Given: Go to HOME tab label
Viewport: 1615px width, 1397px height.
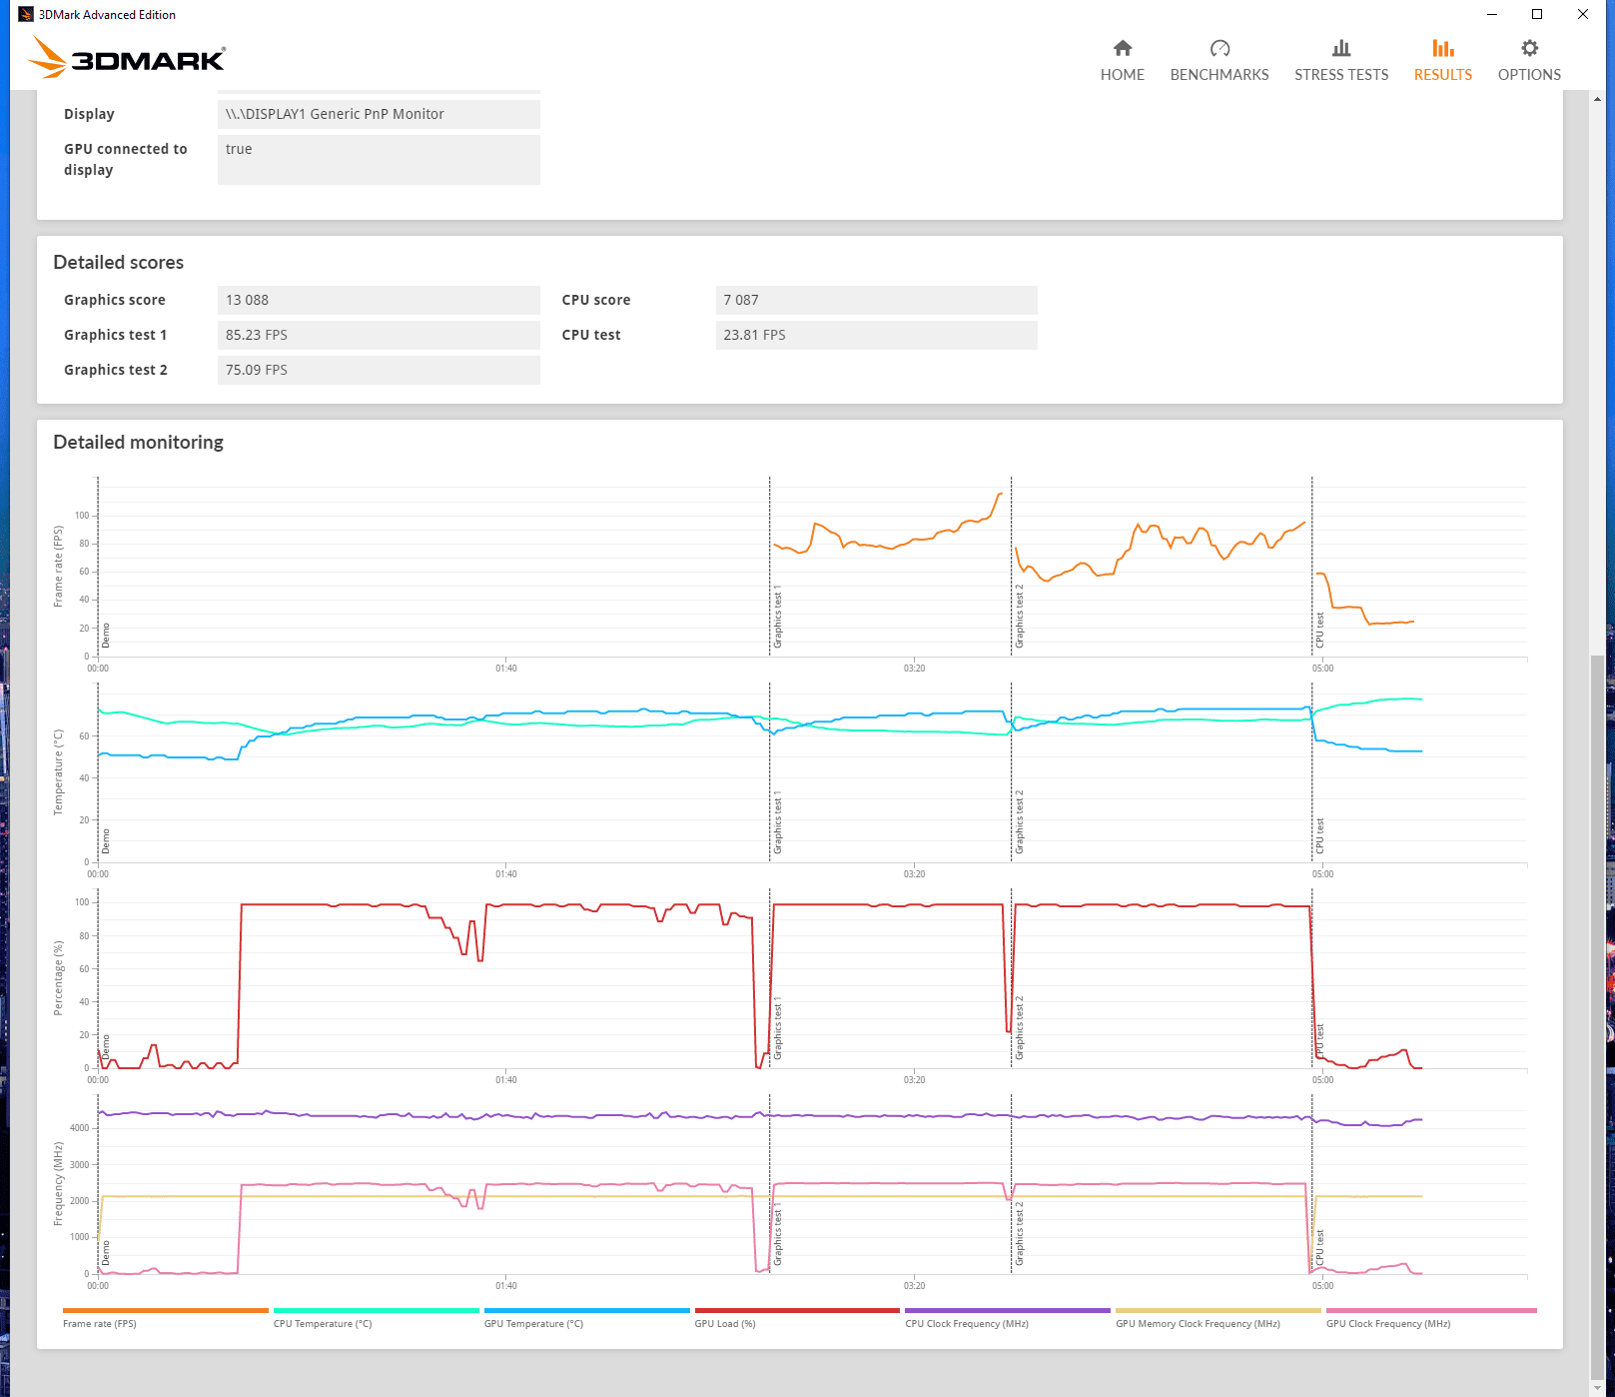Looking at the screenshot, I should coord(1123,75).
